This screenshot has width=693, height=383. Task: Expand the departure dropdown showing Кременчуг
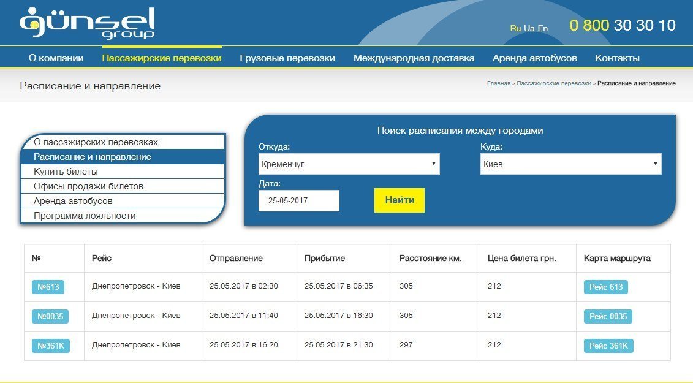pyautogui.click(x=433, y=164)
